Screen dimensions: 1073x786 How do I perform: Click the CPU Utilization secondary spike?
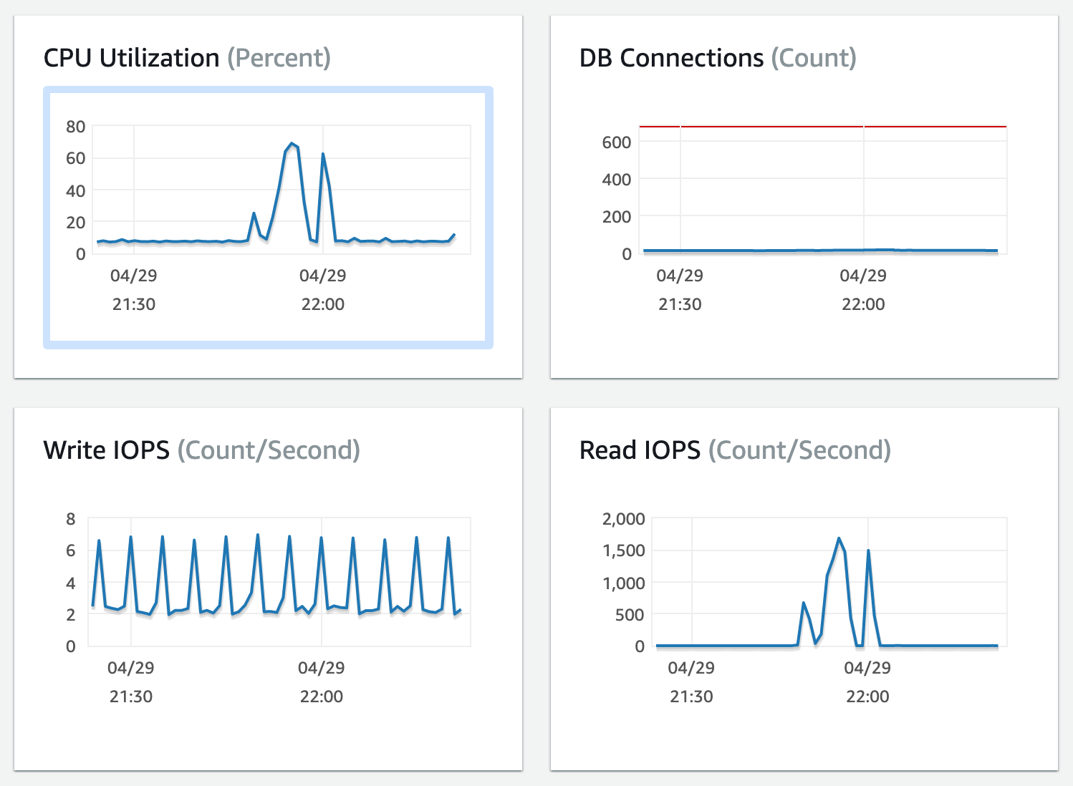tap(324, 153)
